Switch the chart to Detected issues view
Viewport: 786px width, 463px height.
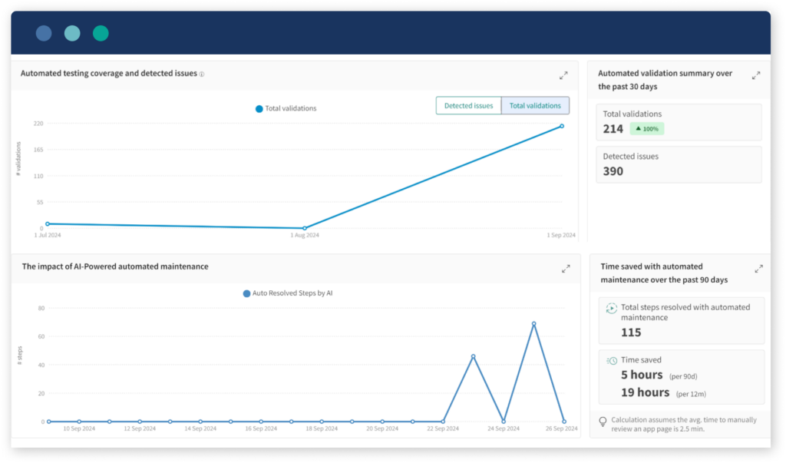coord(468,105)
